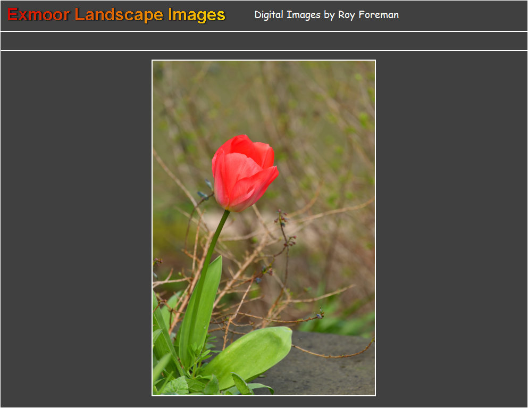Click the word "Exmoor" in the heading

click(x=38, y=15)
